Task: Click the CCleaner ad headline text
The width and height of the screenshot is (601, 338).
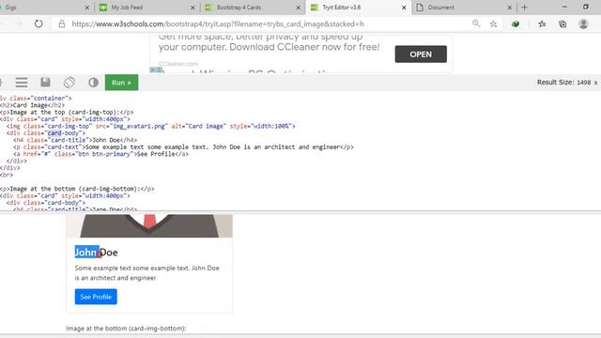Action: point(270,41)
